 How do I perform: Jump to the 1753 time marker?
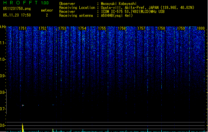[62, 29]
